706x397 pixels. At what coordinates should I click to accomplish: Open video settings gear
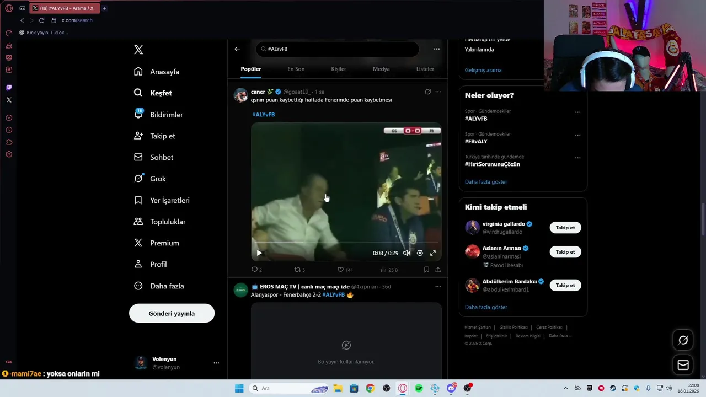[420, 253]
